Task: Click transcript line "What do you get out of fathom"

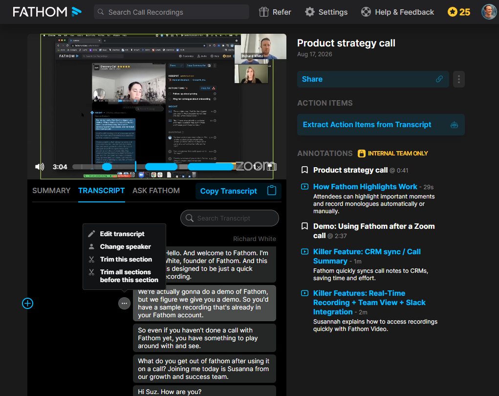Action: [204, 369]
